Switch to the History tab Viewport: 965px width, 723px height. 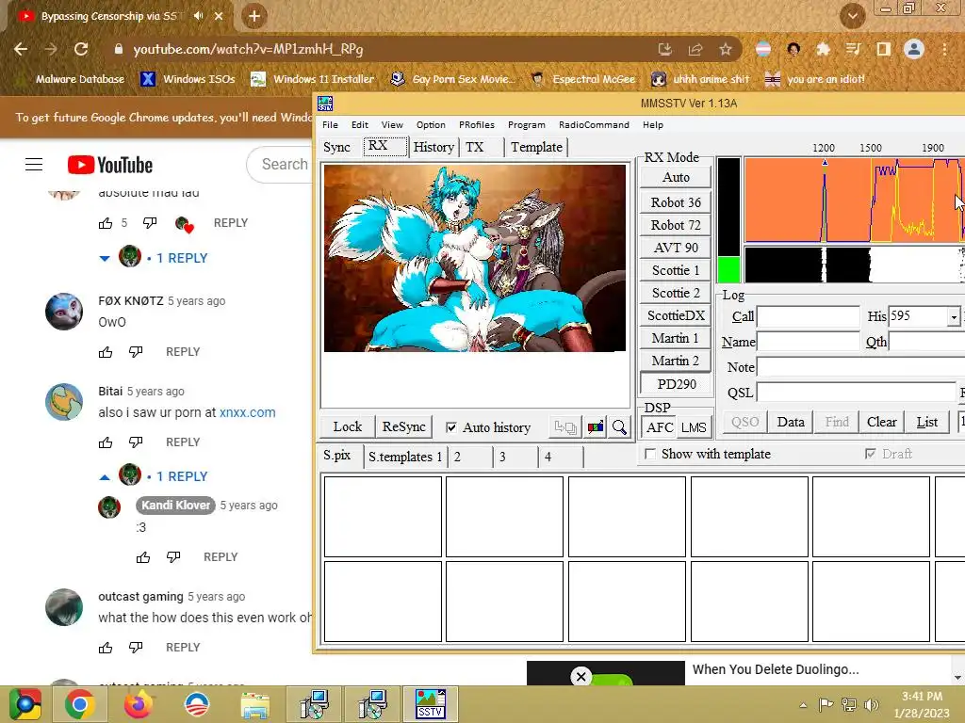tap(433, 147)
